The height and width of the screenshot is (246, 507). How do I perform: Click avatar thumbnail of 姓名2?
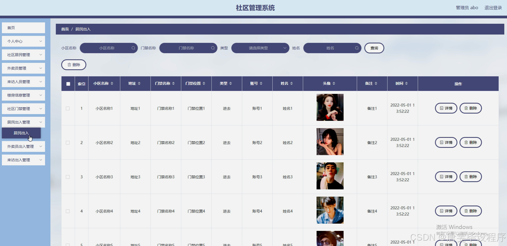click(330, 142)
